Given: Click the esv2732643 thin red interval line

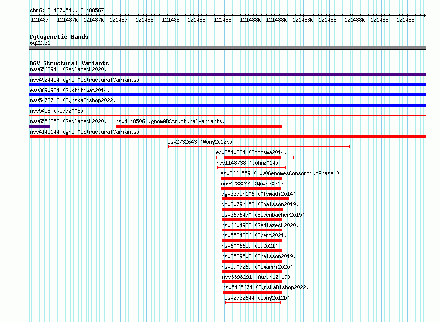Looking at the screenshot, I should tap(259, 147).
